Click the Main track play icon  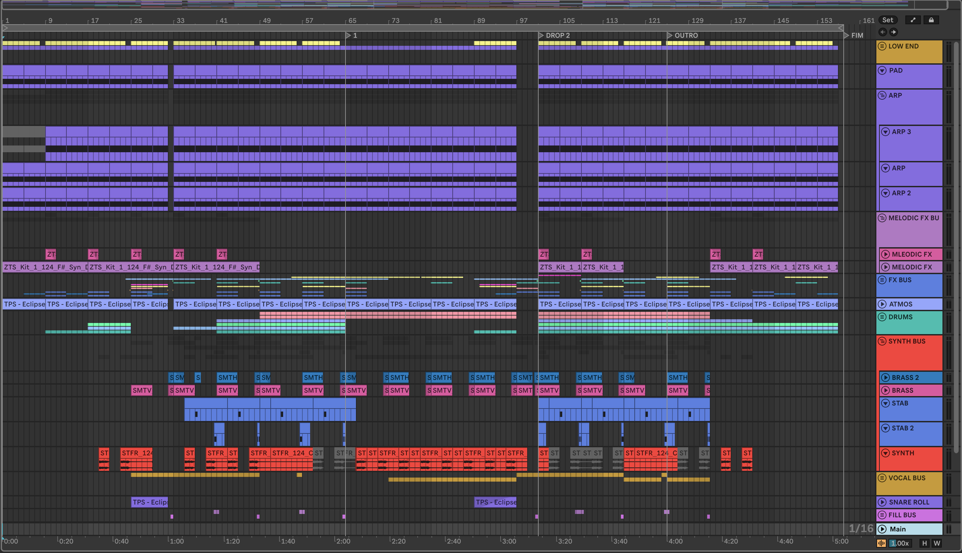pos(882,529)
